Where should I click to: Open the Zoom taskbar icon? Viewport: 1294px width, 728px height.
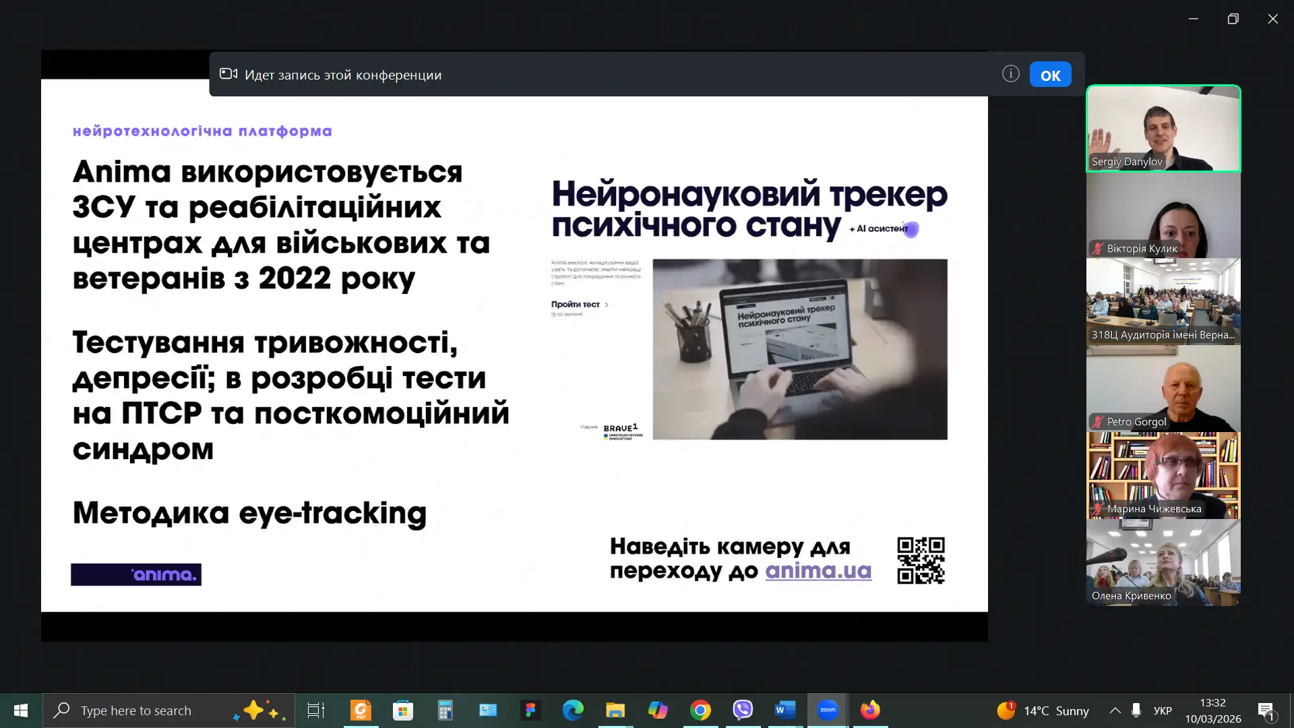(x=828, y=710)
